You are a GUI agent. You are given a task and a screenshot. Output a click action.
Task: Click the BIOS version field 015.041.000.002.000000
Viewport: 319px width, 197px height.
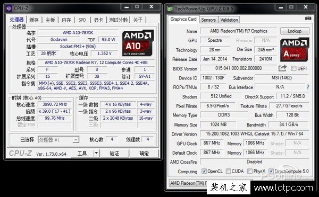[x=238, y=68]
